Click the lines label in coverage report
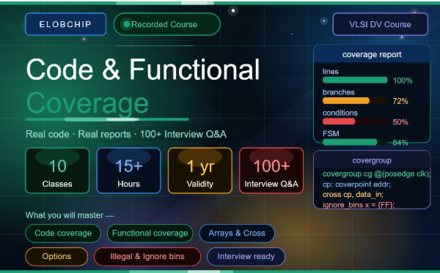The image size is (440, 273). [331, 72]
